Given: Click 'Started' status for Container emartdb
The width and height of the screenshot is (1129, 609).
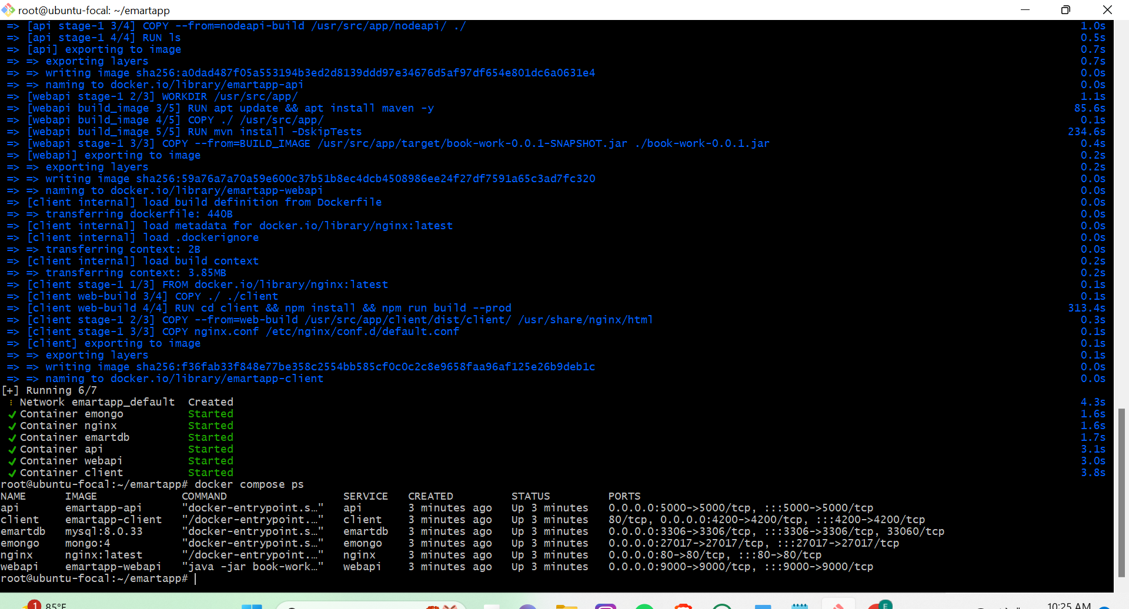Looking at the screenshot, I should pos(211,437).
